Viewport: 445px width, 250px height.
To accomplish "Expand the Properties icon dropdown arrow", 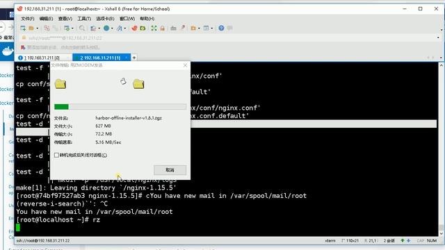I will [x=72, y=28].
